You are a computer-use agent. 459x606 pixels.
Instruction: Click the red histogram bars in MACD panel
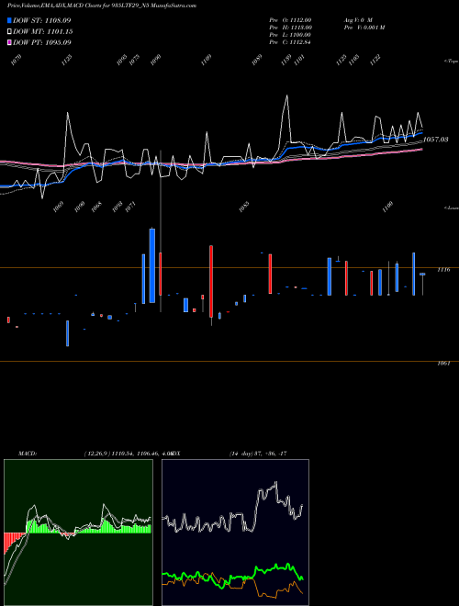pos(14,543)
